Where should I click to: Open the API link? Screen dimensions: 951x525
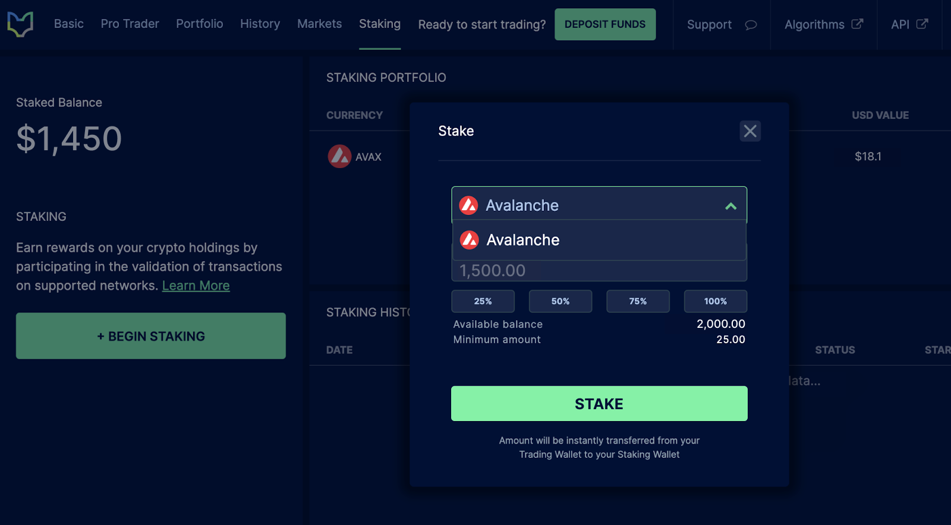pos(900,24)
